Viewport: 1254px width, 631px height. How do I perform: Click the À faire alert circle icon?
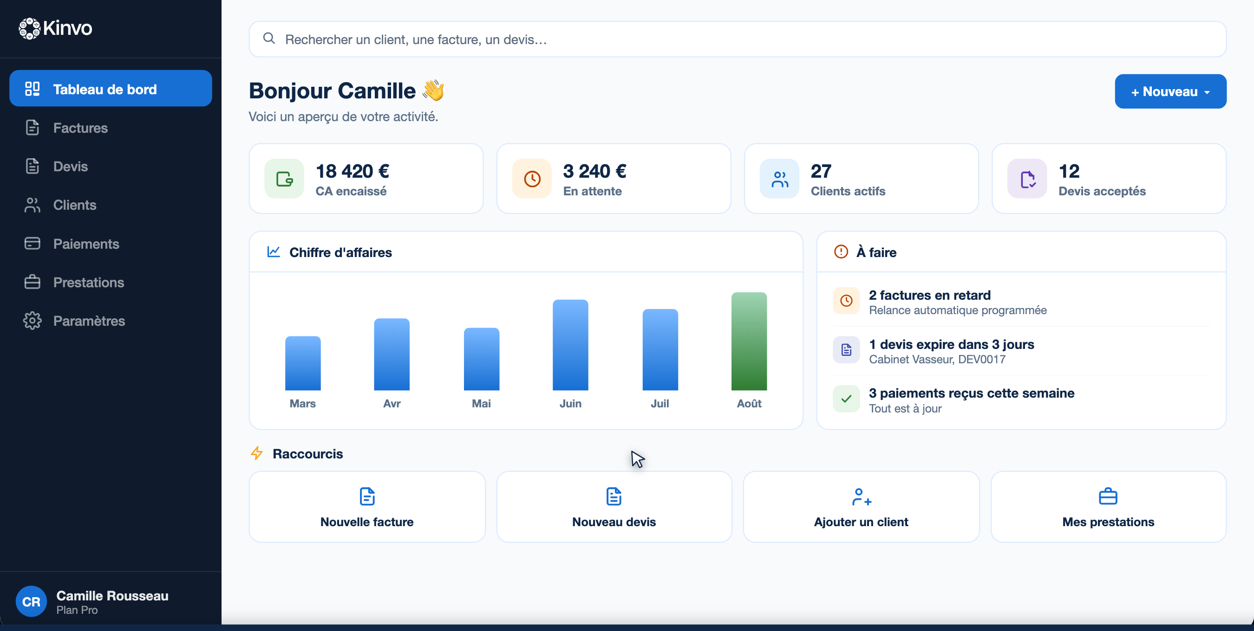pyautogui.click(x=841, y=252)
